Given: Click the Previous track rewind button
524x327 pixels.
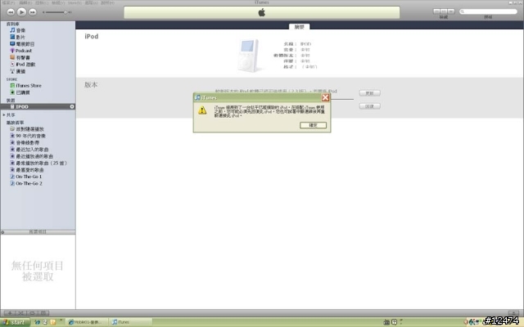Looking at the screenshot, I should coord(11,12).
